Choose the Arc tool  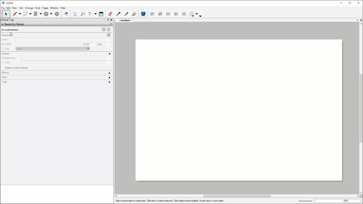point(25,14)
